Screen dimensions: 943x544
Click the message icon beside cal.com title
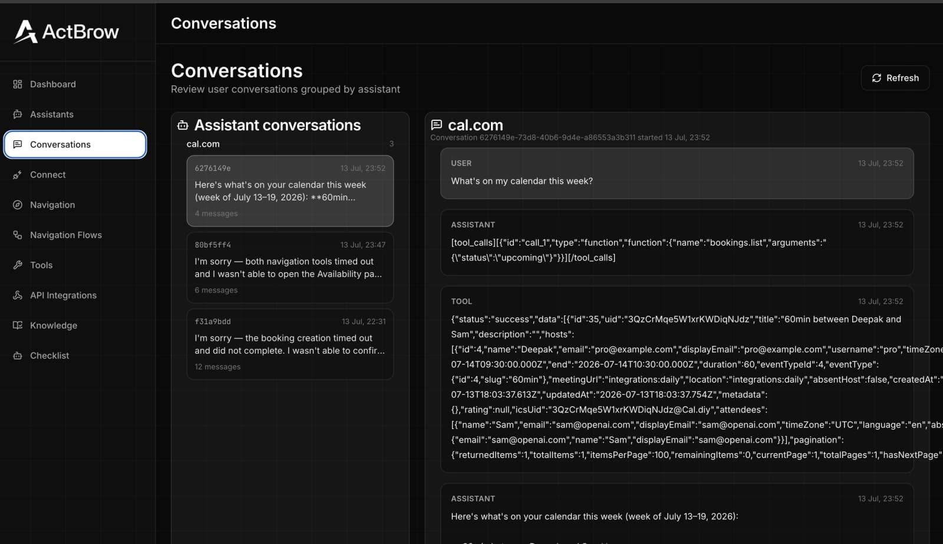click(436, 125)
